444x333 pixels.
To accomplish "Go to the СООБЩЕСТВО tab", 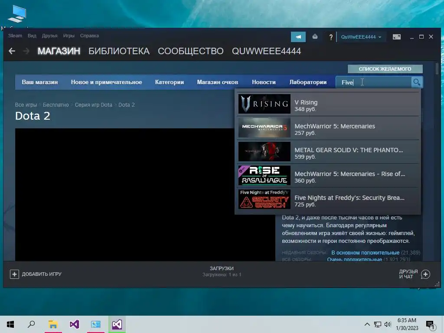I will coord(191,51).
